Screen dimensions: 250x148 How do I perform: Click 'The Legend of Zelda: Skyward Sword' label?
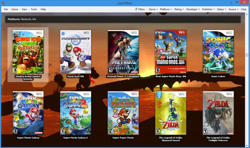[x=171, y=139]
